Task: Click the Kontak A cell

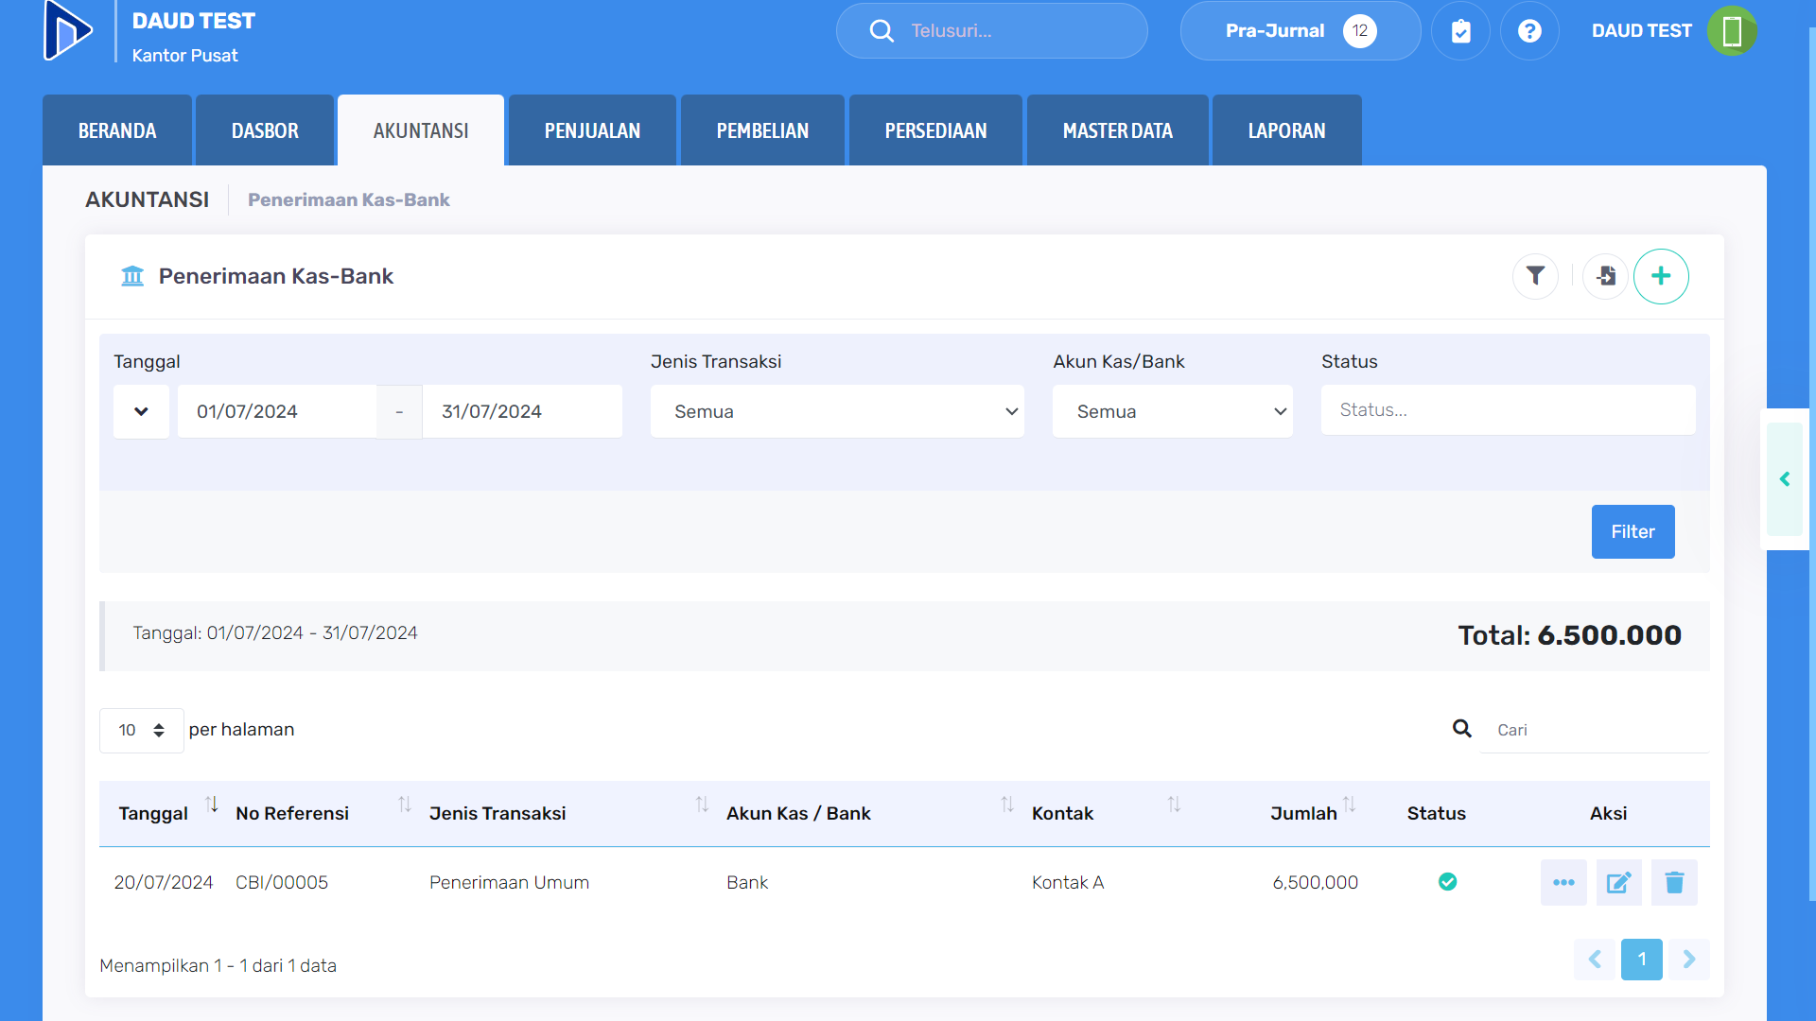Action: point(1068,882)
